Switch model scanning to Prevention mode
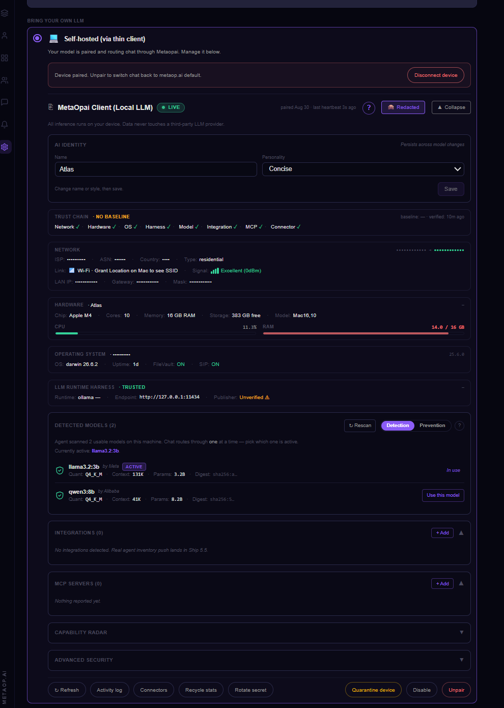 [x=432, y=426]
